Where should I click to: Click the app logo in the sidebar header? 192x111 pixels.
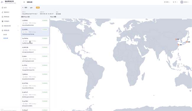tap(2, 2)
